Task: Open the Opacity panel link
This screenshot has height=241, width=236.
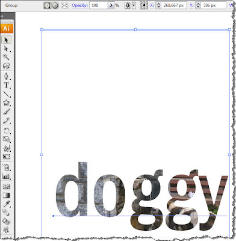Action: coord(79,5)
